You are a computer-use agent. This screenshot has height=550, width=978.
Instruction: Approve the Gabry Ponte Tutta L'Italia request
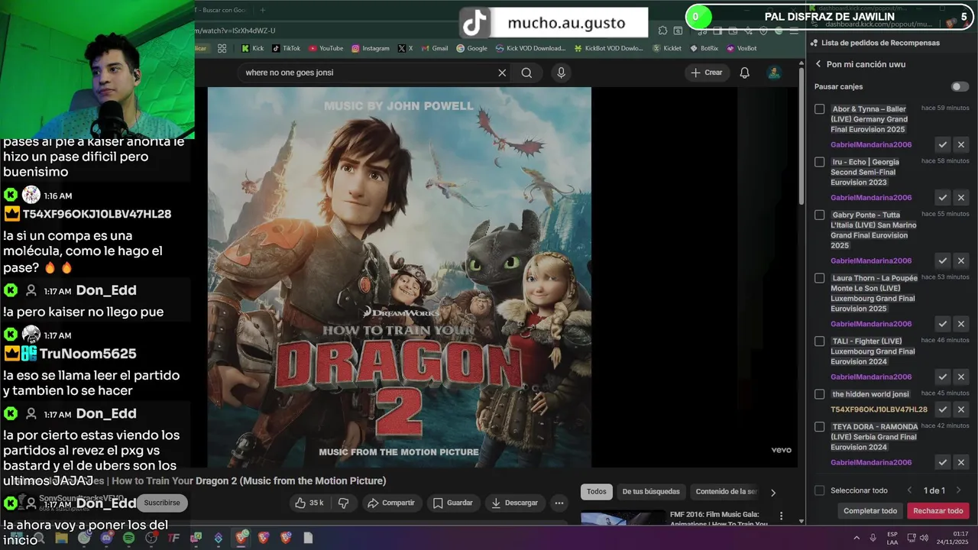click(x=943, y=260)
